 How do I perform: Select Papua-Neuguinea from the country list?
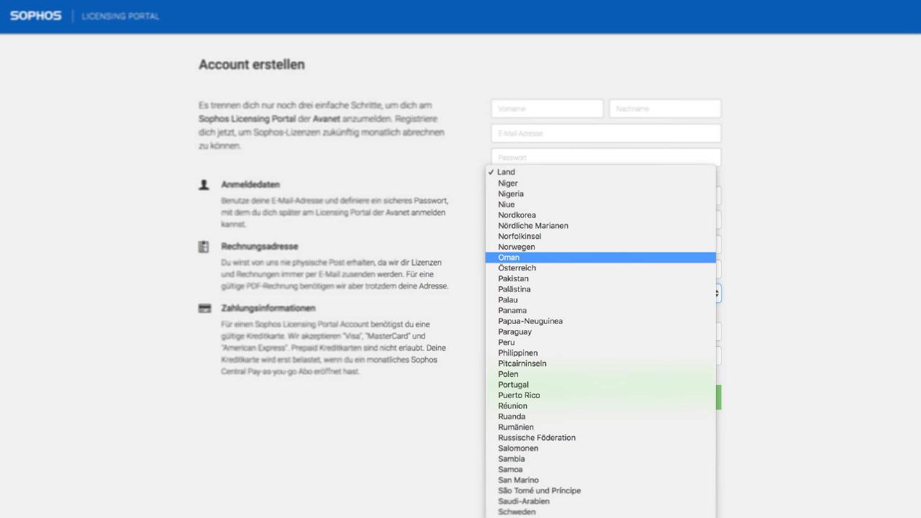[x=530, y=321]
